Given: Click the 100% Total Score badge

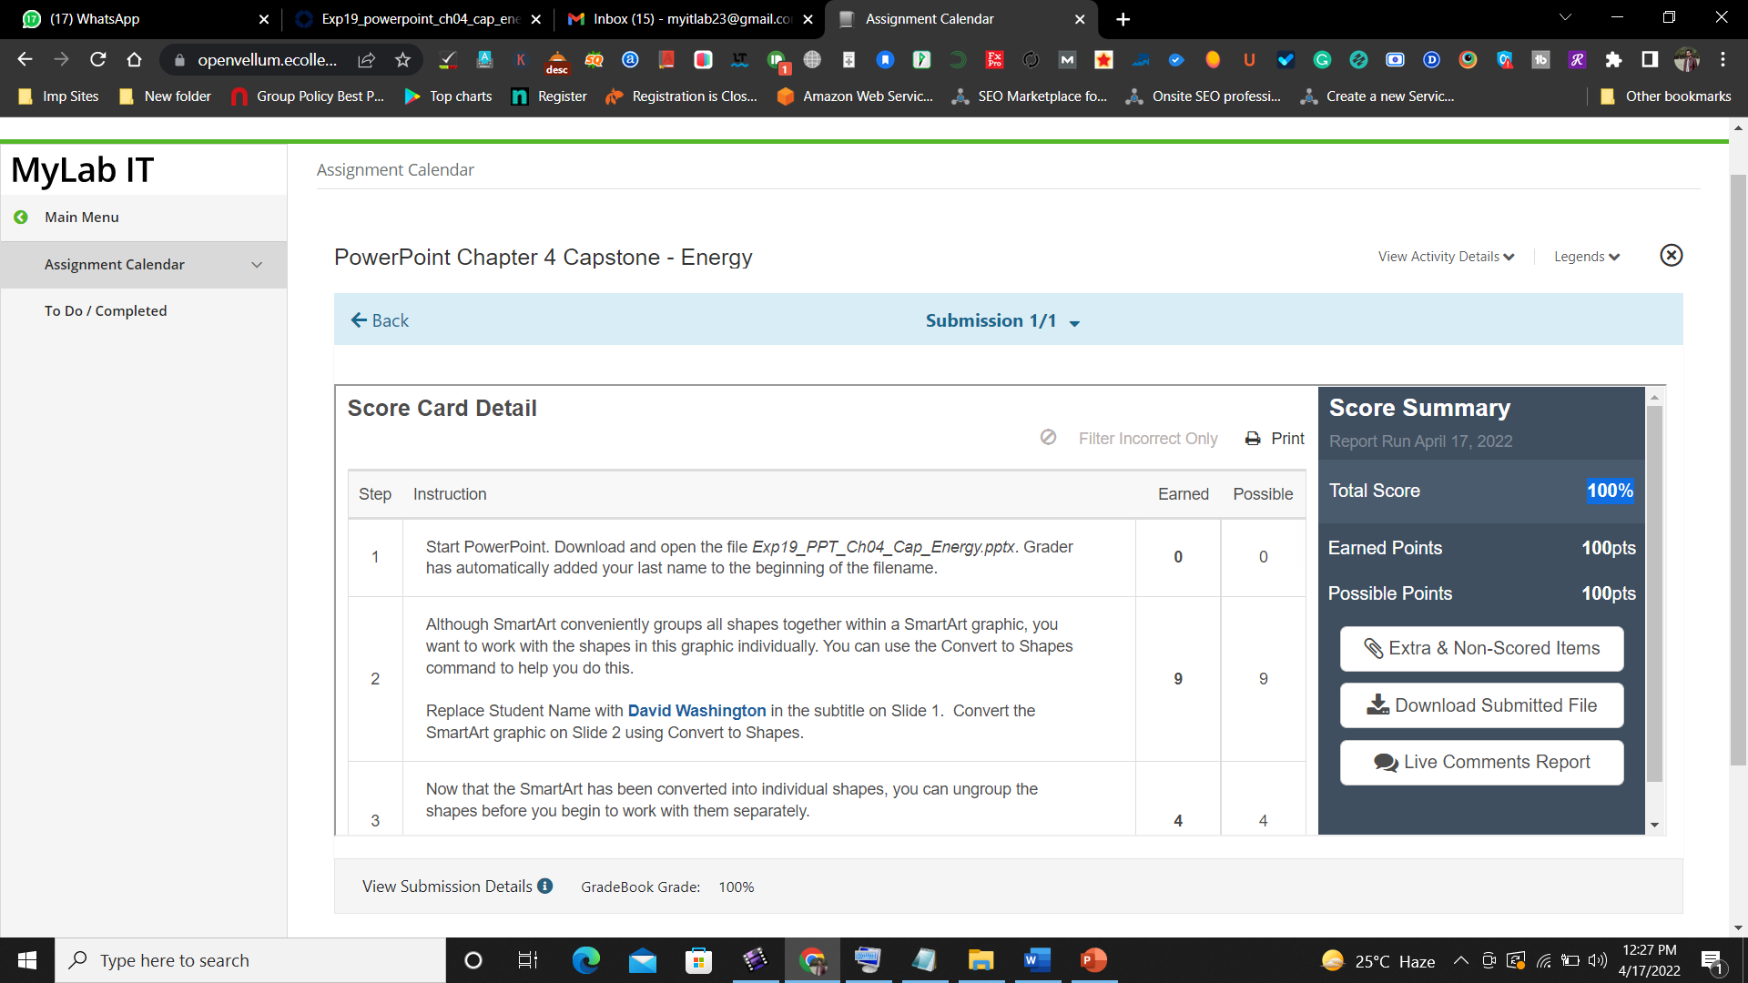Looking at the screenshot, I should tap(1610, 491).
